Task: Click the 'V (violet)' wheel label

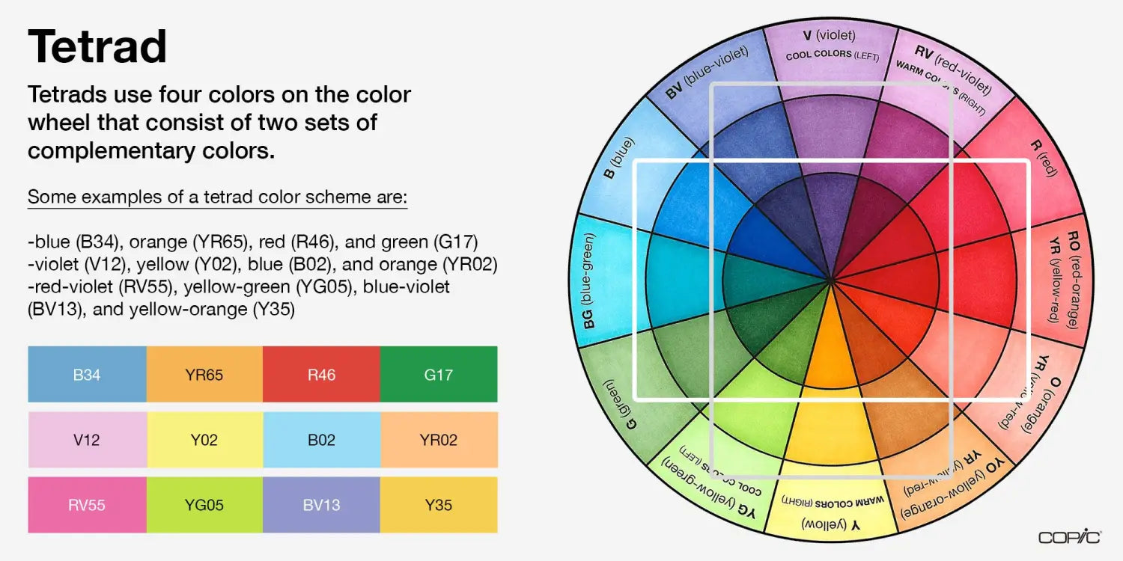Action: coord(829,35)
